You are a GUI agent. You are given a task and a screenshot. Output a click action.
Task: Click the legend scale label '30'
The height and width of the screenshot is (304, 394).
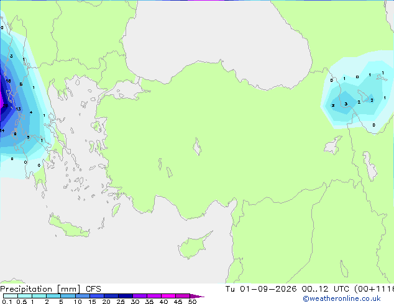(135, 302)
